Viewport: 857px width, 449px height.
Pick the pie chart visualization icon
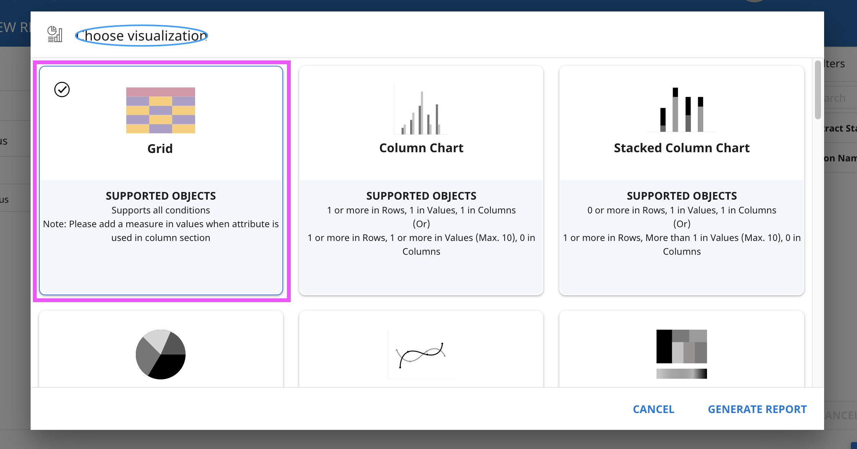[x=161, y=354]
